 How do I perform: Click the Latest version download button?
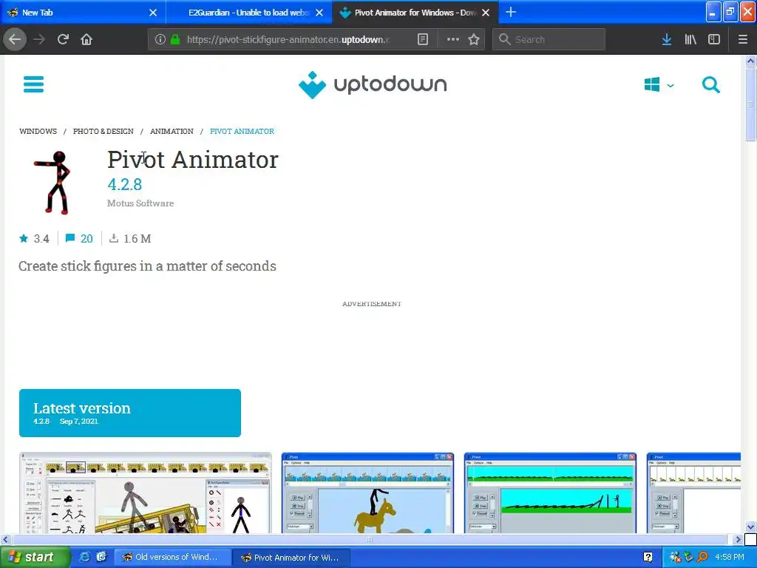click(x=130, y=413)
